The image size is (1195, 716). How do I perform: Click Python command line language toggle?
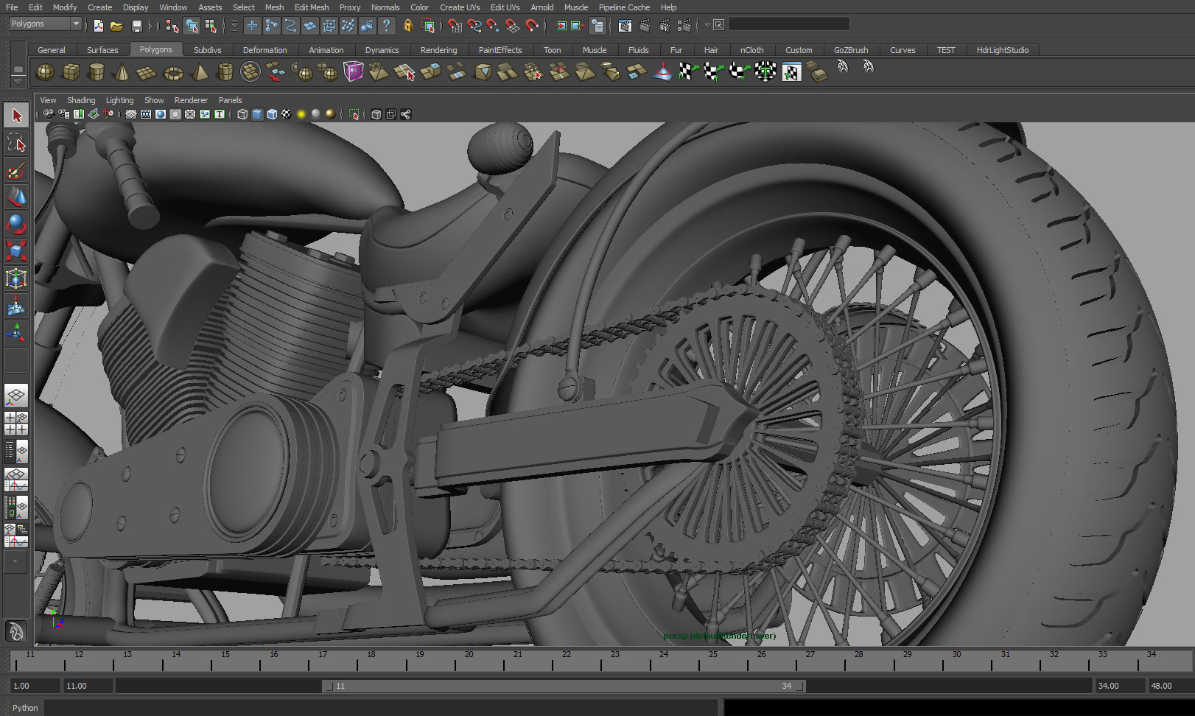[25, 708]
